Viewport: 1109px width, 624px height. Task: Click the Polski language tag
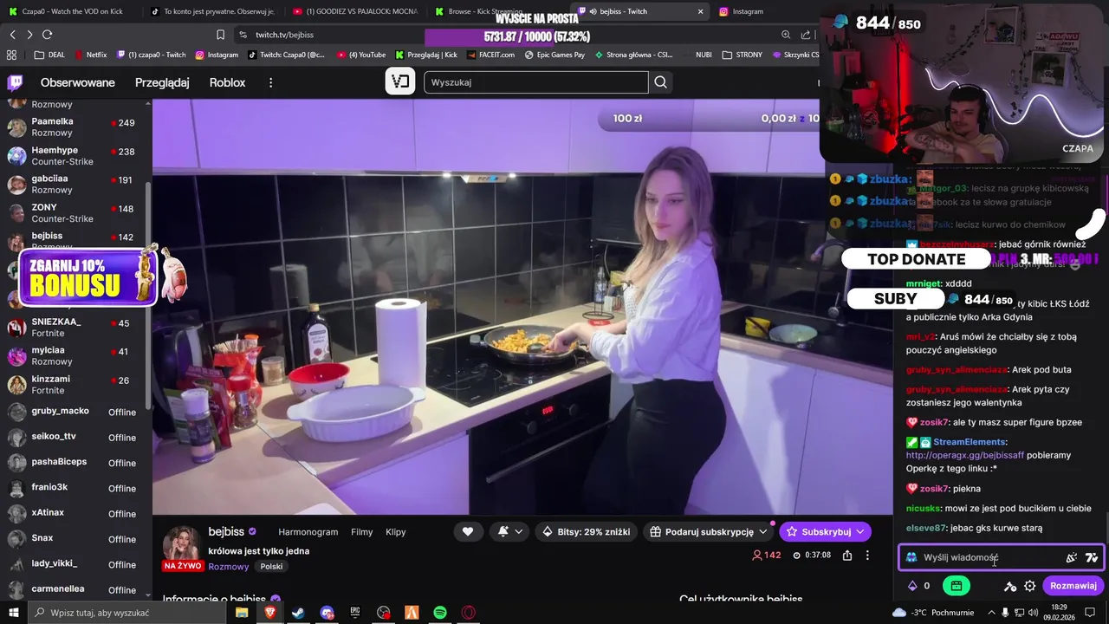coord(271,566)
